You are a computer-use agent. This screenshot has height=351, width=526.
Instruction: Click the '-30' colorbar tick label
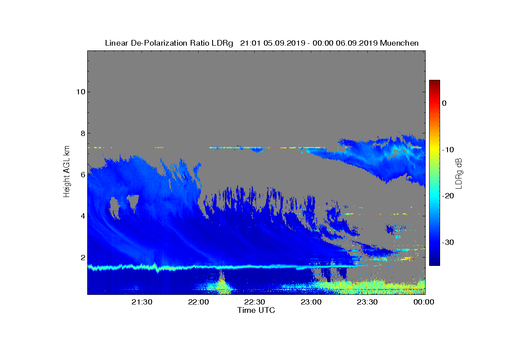point(448,243)
